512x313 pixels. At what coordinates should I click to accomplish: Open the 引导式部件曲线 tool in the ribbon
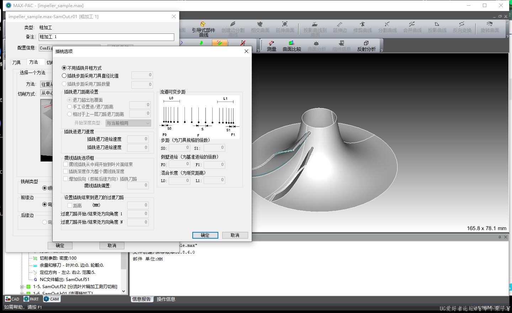coord(203,29)
